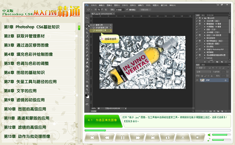The height and width of the screenshot is (145, 235).
Task: Click the replay loop button
Action: click(x=168, y=138)
